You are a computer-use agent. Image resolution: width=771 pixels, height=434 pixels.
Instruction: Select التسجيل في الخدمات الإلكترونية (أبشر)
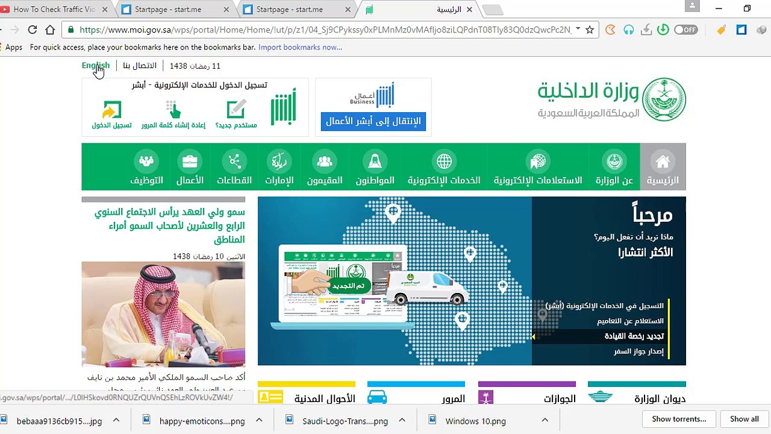604,306
